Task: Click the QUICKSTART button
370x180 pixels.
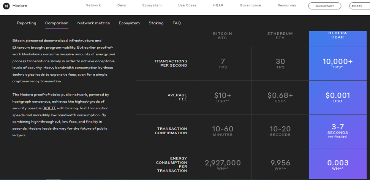Action: pyautogui.click(x=324, y=6)
